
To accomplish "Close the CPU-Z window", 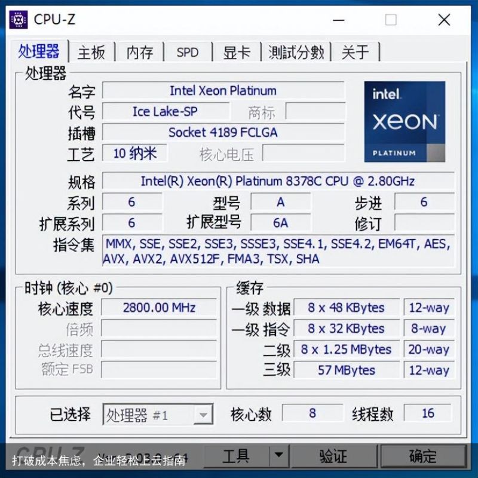I will click(x=444, y=20).
